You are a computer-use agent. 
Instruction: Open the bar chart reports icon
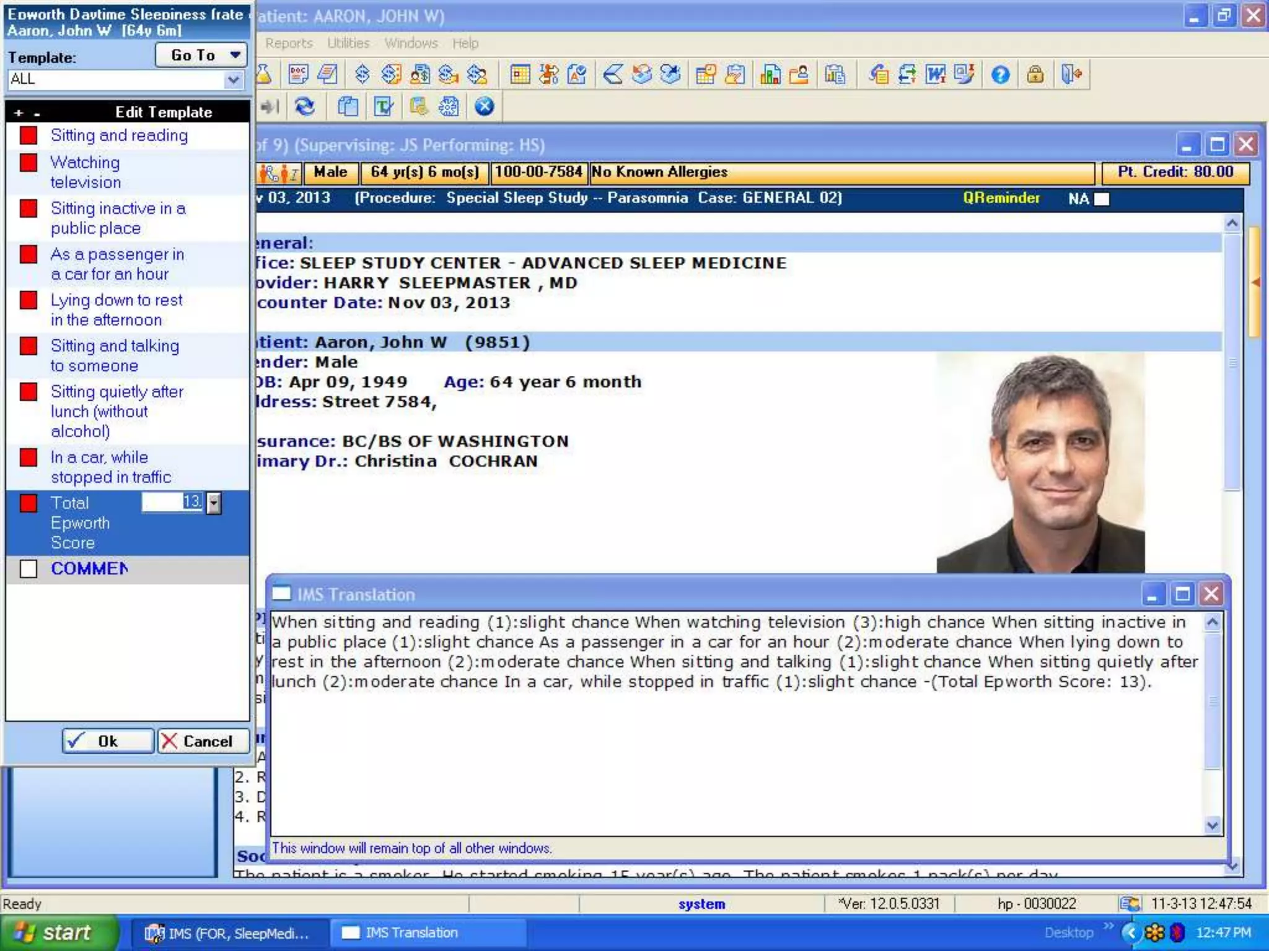point(770,75)
